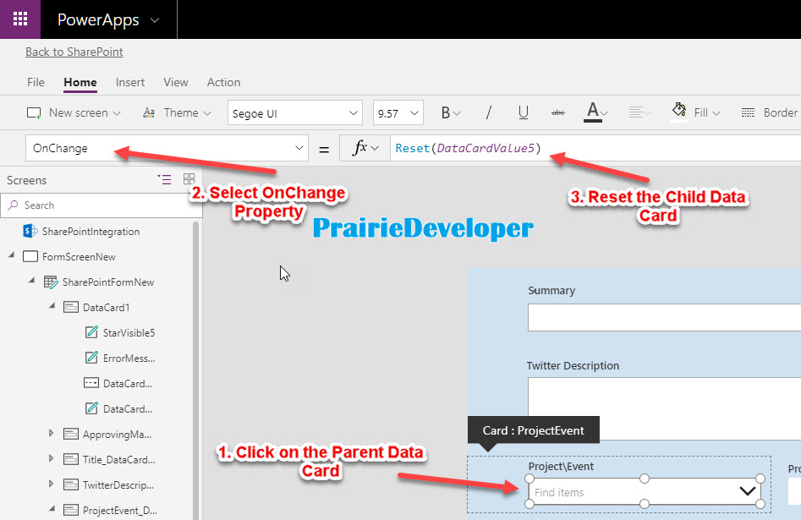Select the DataCard... label below the input
Viewport: 801px width, 520px height.
coord(127,409)
